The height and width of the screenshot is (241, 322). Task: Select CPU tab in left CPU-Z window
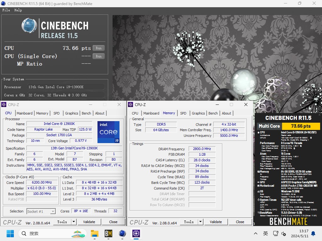tap(8, 113)
